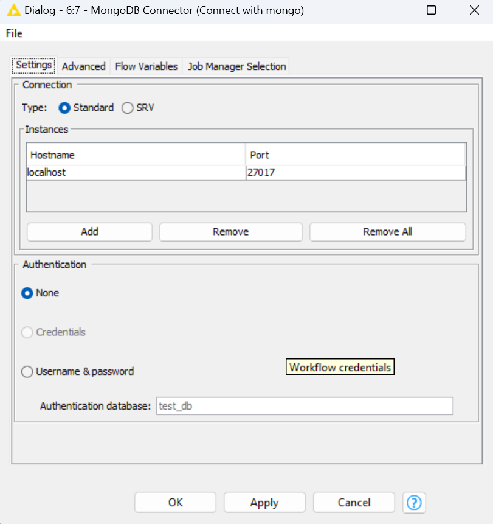Confirm the dialog with OK
493x524 pixels.
[175, 502]
